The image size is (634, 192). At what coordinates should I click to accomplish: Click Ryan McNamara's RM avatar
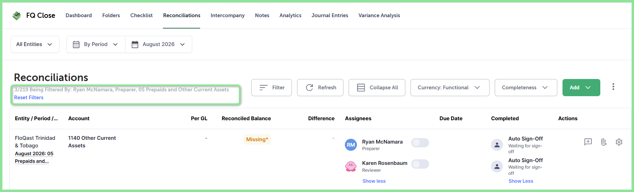[x=351, y=145]
